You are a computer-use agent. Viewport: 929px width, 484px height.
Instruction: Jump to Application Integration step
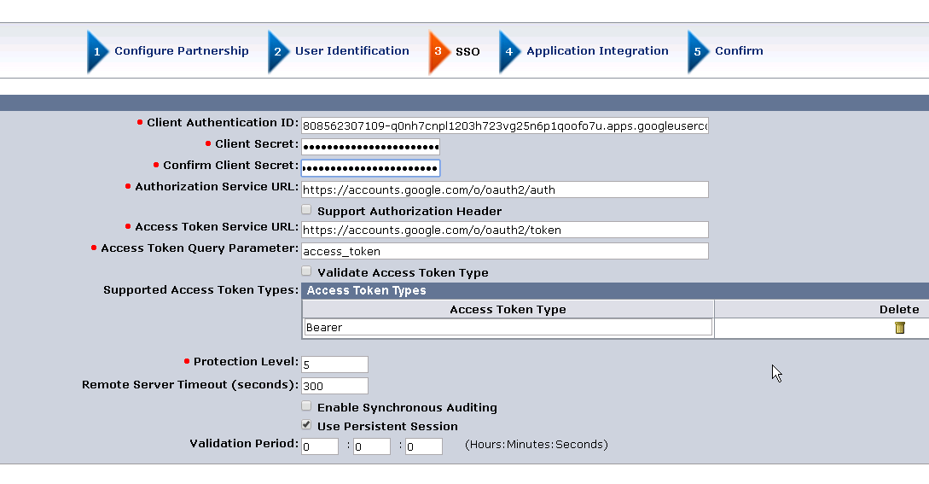click(597, 51)
